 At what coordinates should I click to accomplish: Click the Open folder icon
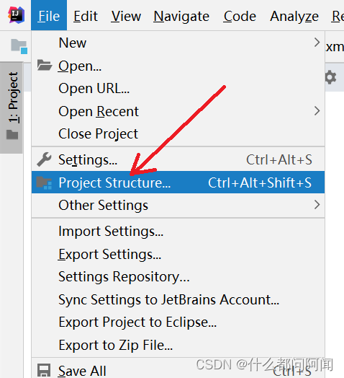(x=45, y=65)
